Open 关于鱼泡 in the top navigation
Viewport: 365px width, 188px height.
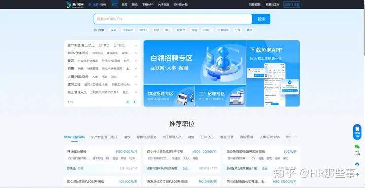(x=163, y=4)
